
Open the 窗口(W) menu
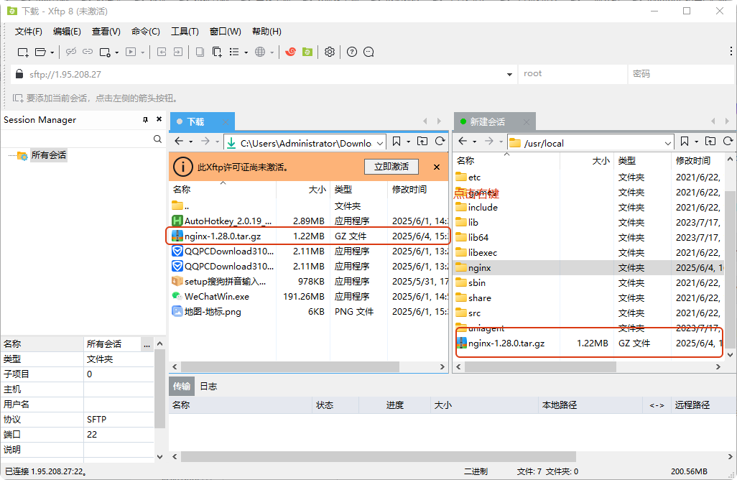pyautogui.click(x=225, y=32)
